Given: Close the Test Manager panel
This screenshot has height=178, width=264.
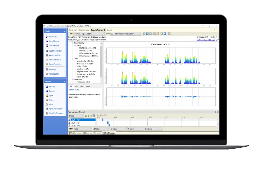Looking at the screenshot, I should pos(218,112).
